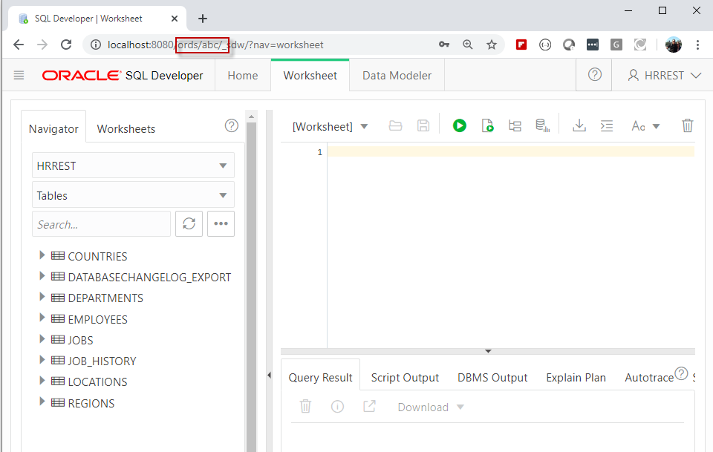Clear the worksheet with the trash icon

tap(687, 125)
